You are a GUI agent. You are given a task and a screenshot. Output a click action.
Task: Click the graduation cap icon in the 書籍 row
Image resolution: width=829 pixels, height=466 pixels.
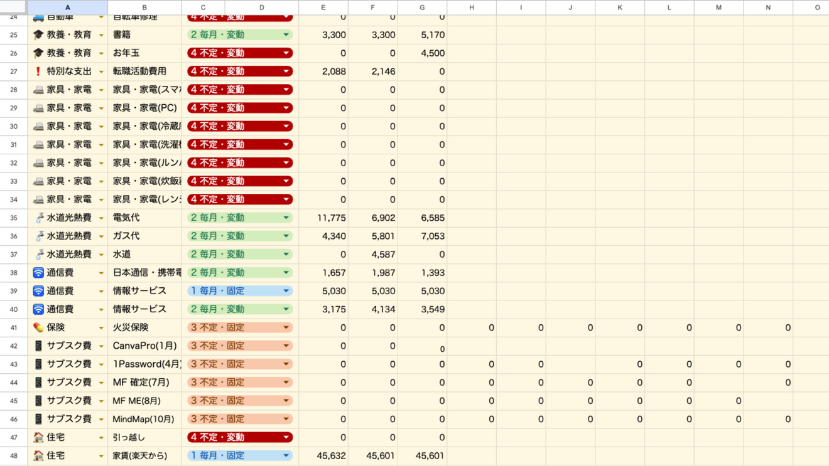pyautogui.click(x=38, y=35)
